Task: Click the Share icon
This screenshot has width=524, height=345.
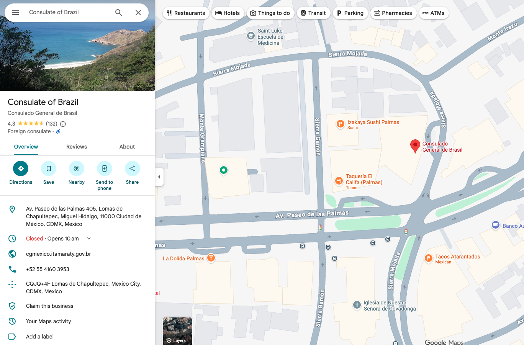Action: pyautogui.click(x=132, y=168)
